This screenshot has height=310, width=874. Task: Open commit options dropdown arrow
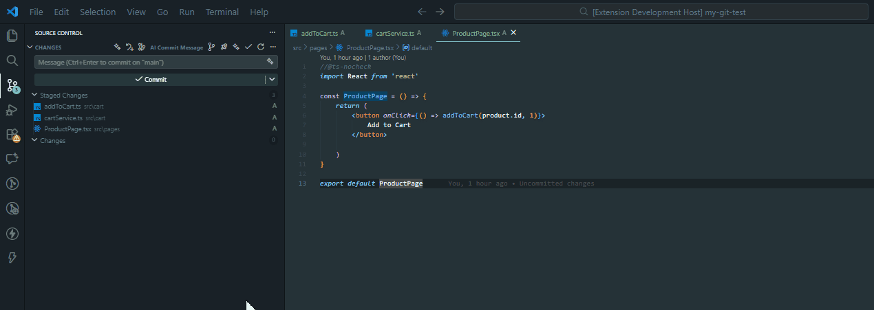272,80
